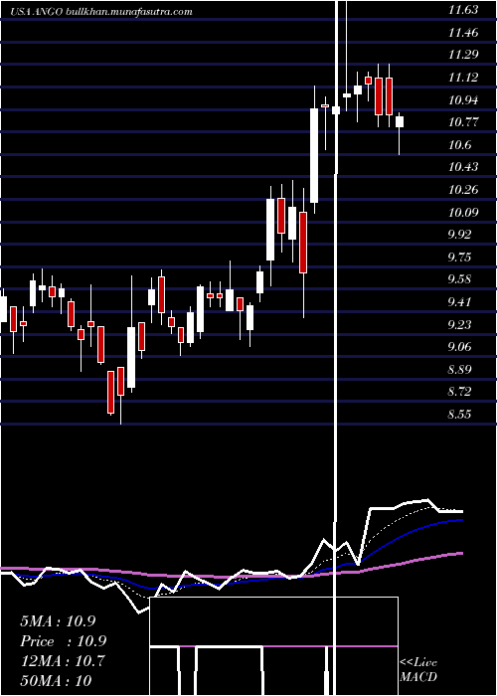Select the 9.75 price axis label
The height and width of the screenshot is (696, 497).
pos(459,257)
